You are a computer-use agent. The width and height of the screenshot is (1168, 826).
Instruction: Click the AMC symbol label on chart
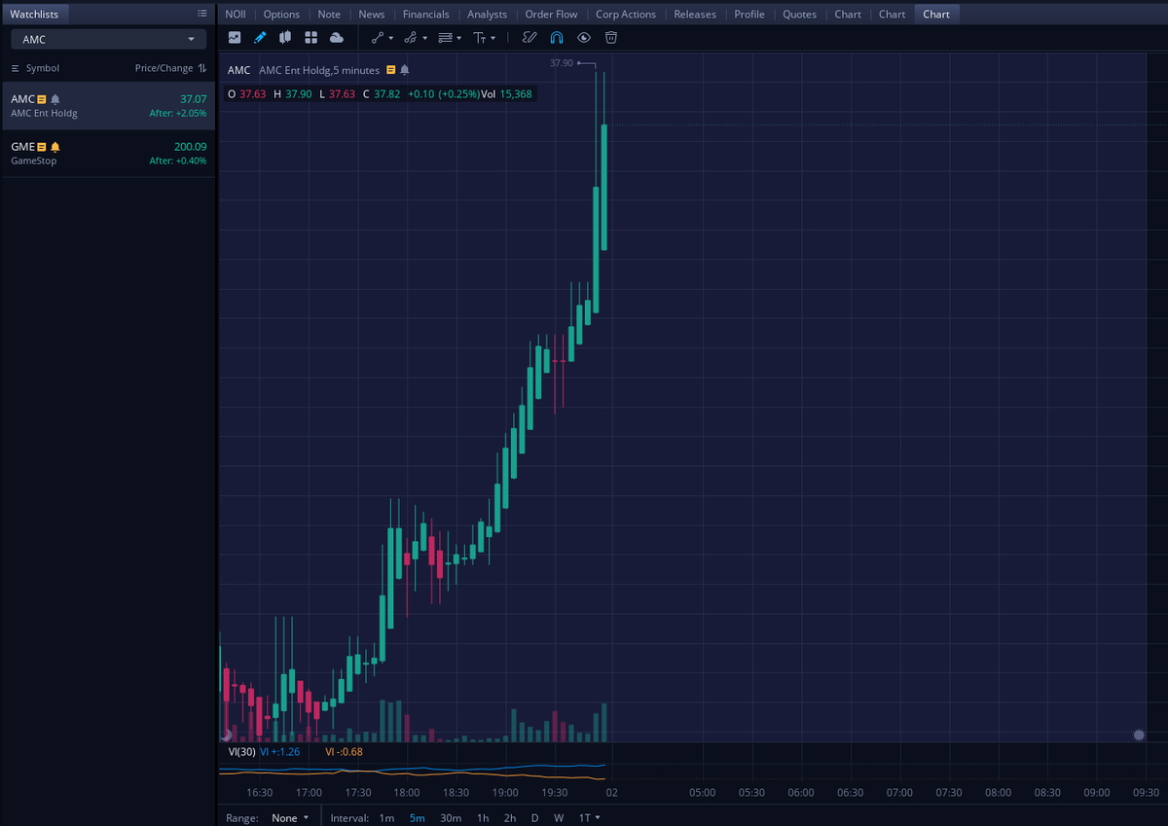(238, 70)
